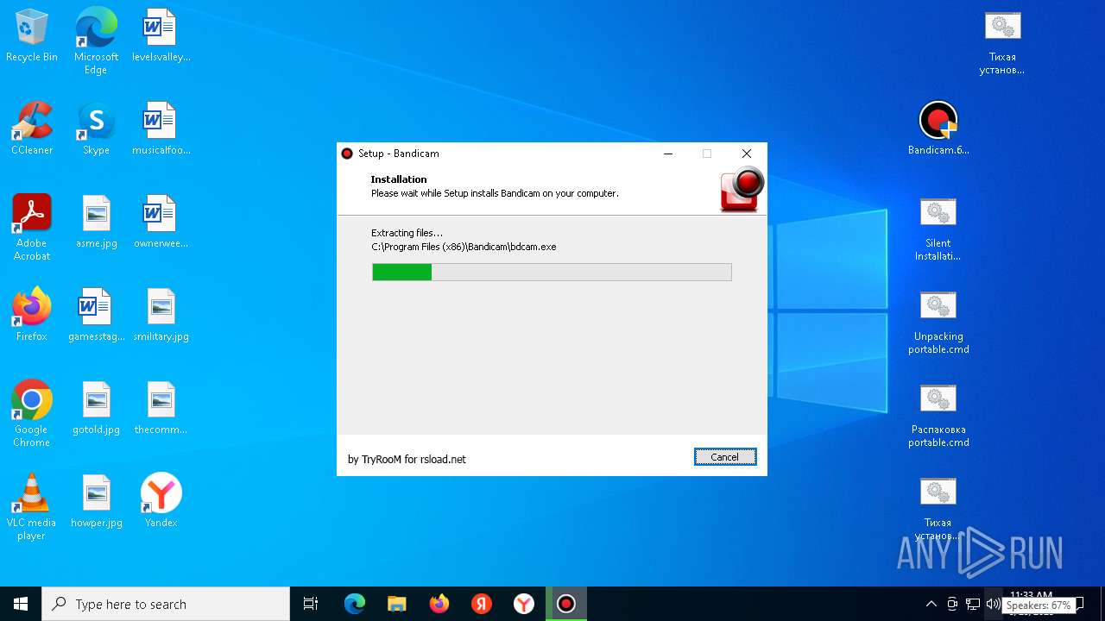Select the thecomm image file
The width and height of the screenshot is (1105, 621).
(x=161, y=408)
